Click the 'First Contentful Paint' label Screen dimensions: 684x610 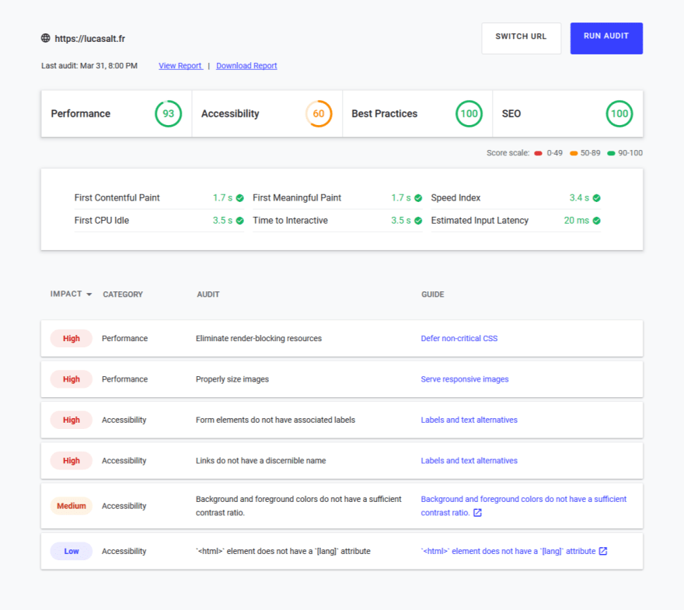pyautogui.click(x=117, y=198)
